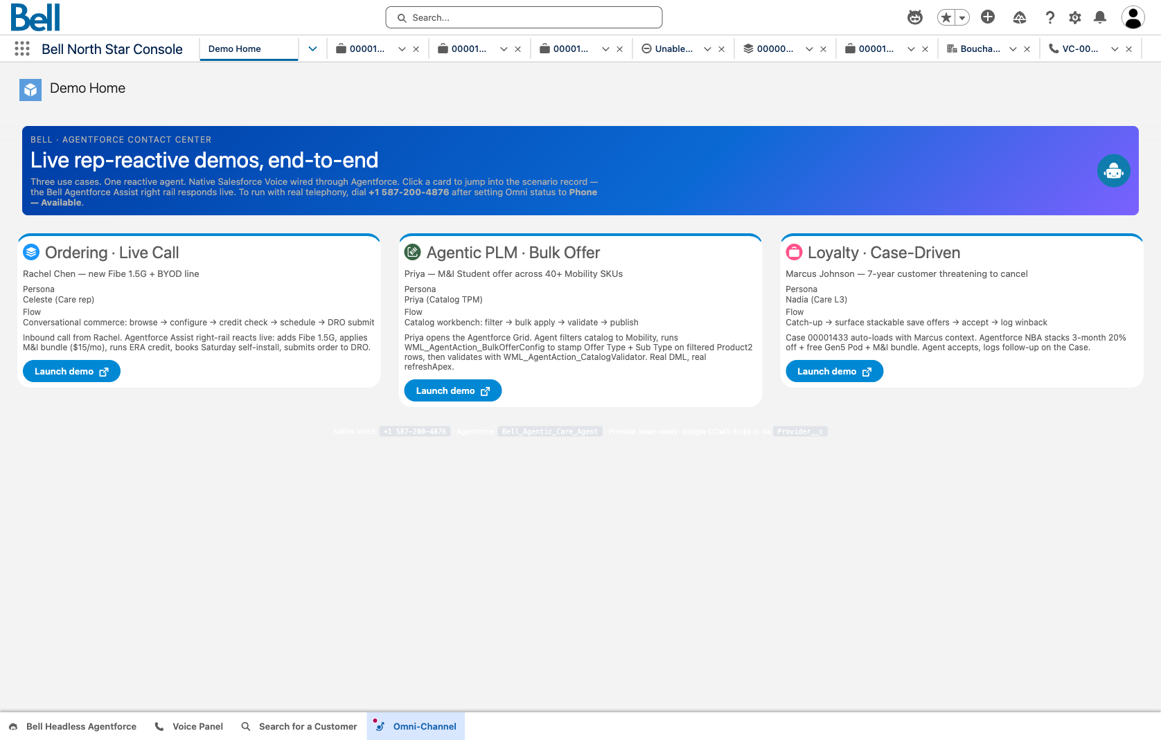This screenshot has width=1161, height=740.
Task: Click the phone icon on VC-00... tab
Action: coord(1054,48)
